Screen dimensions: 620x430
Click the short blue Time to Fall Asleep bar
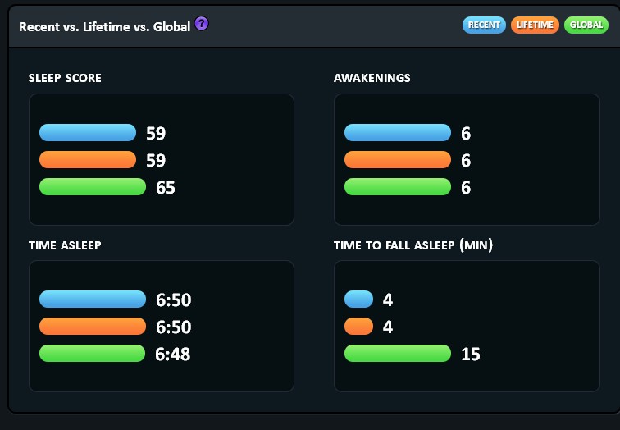[359, 300]
